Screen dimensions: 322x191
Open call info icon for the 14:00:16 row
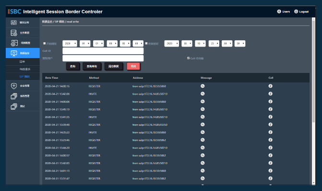pos(271,86)
